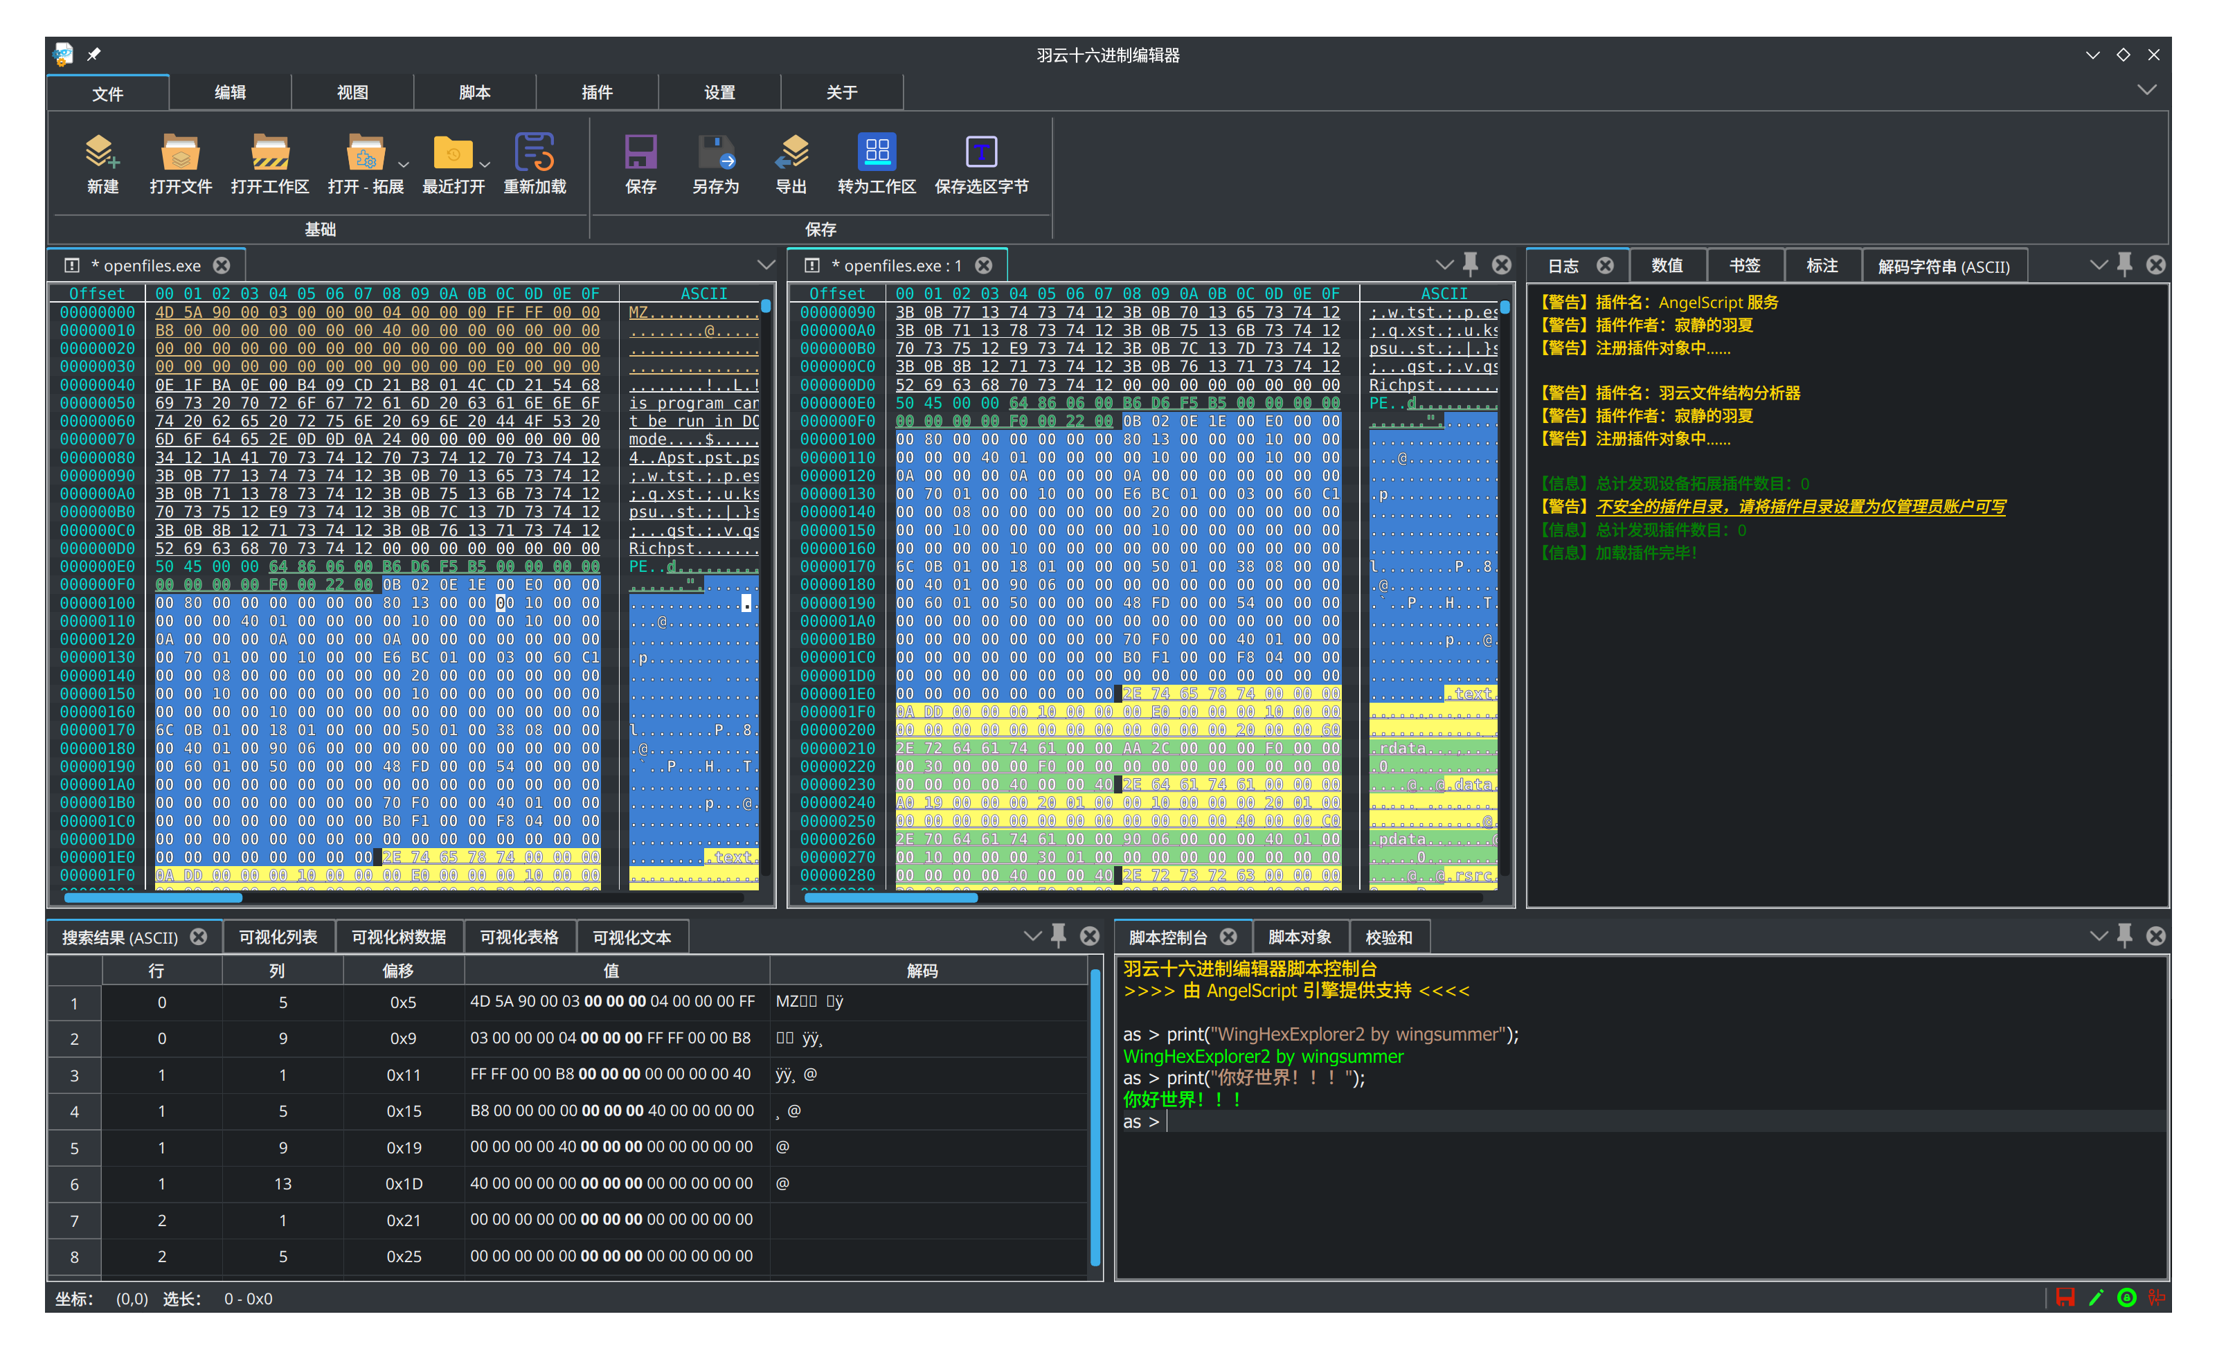Close the openfiles.exe : 1 tab
2217x1366 pixels.
983,266
